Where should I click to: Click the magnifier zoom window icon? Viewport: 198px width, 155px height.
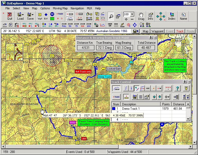[x=110, y=16]
